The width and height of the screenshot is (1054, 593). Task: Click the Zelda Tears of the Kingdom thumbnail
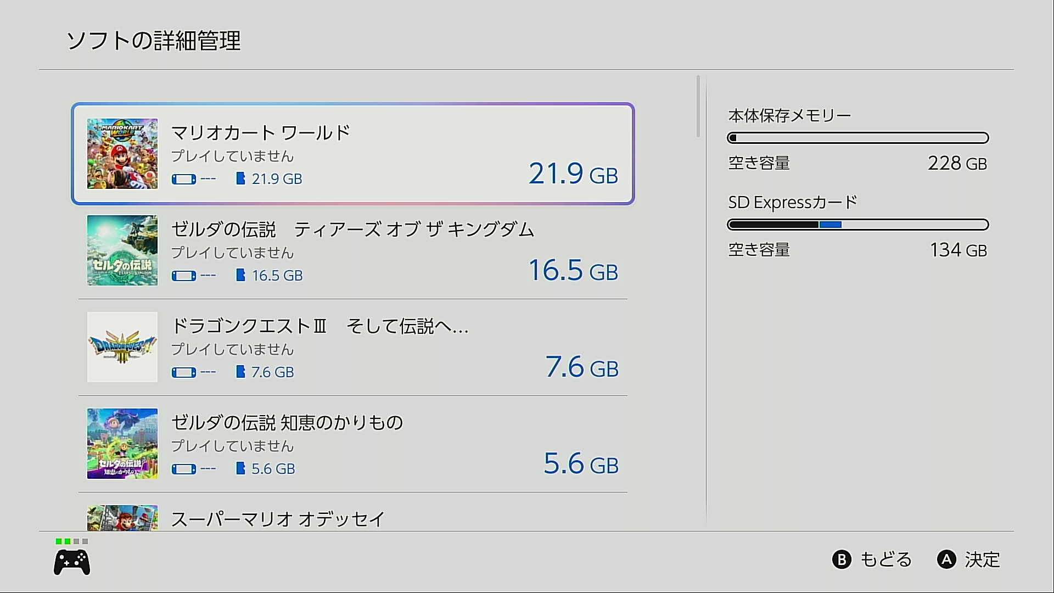[x=122, y=250]
